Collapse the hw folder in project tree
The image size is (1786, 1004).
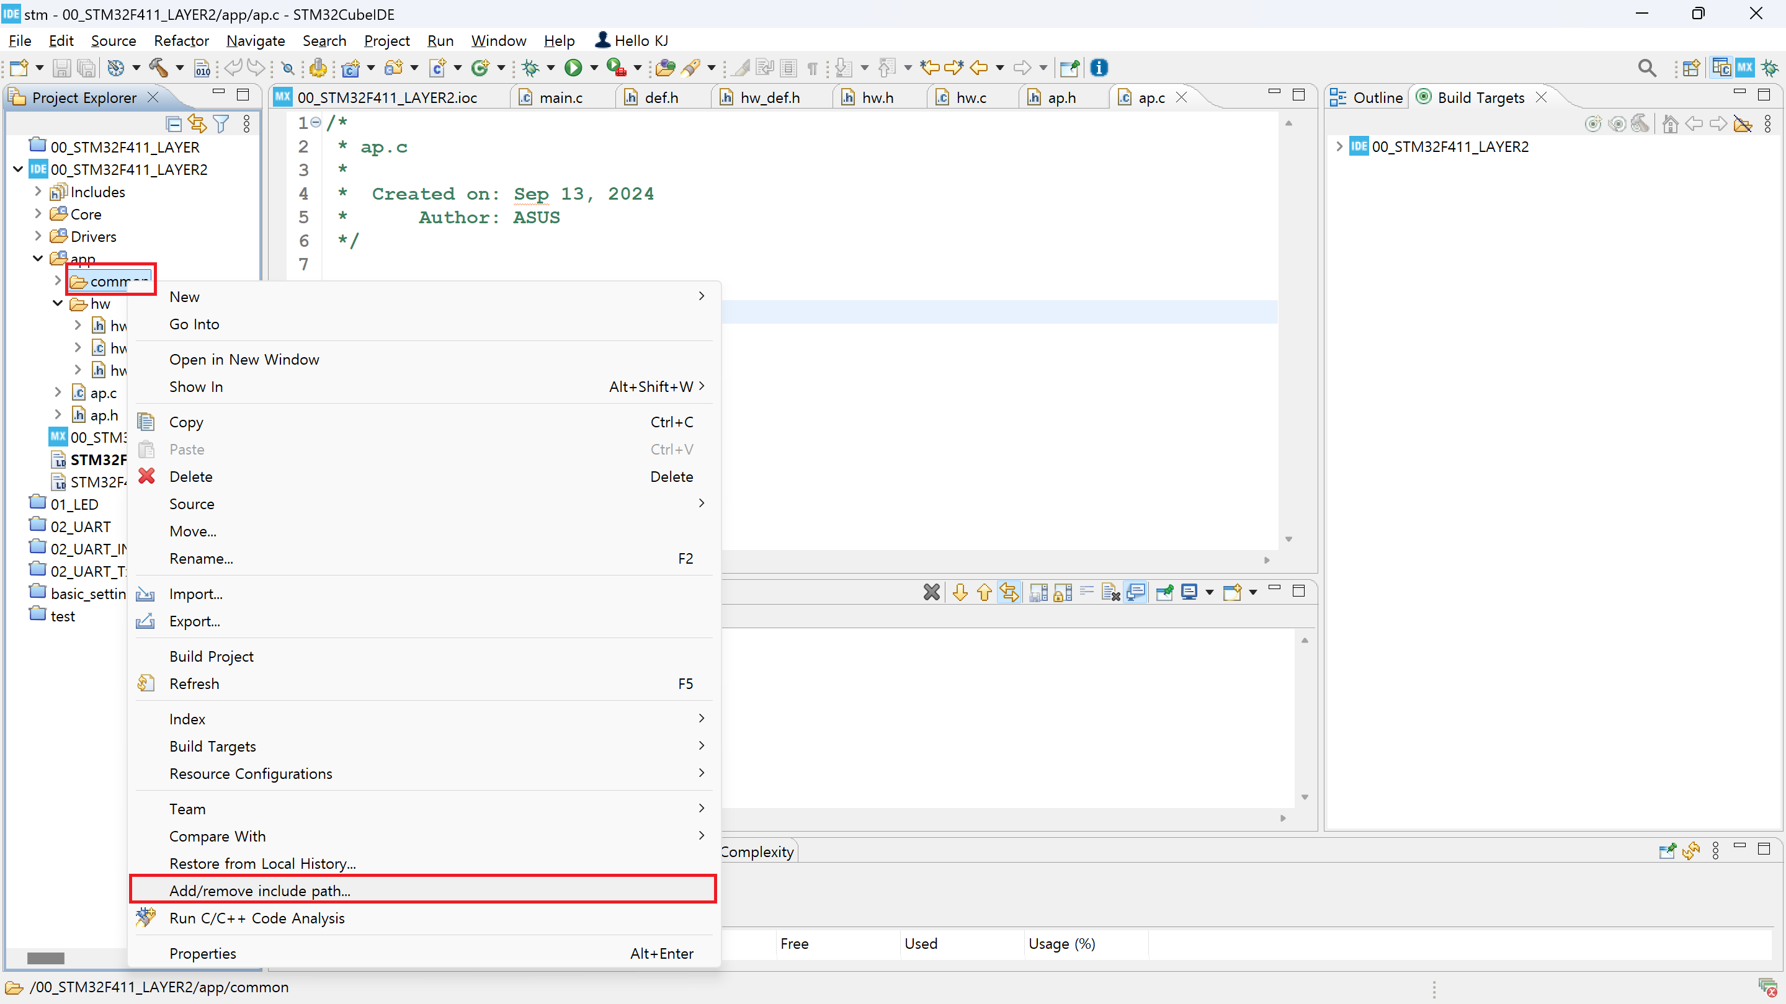point(58,303)
